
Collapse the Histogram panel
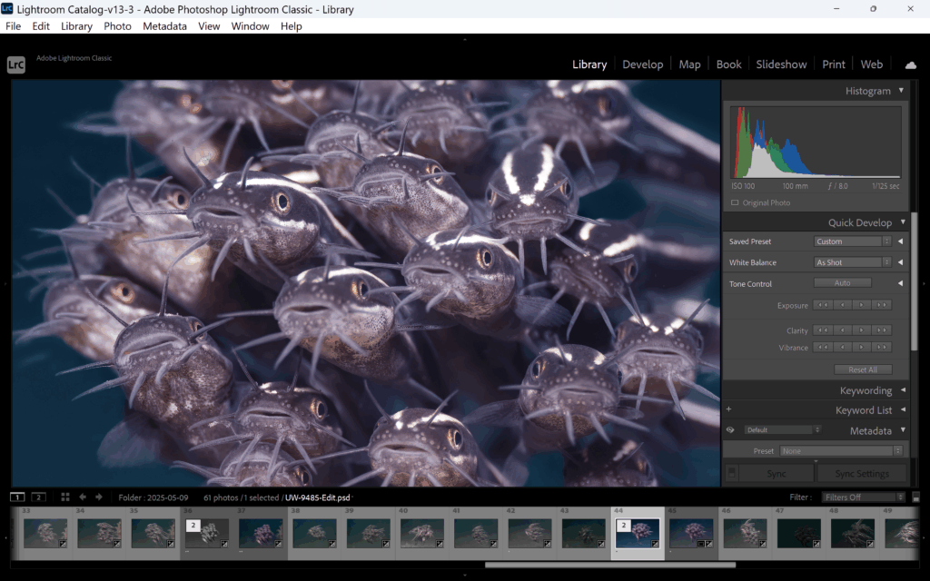[x=902, y=90]
